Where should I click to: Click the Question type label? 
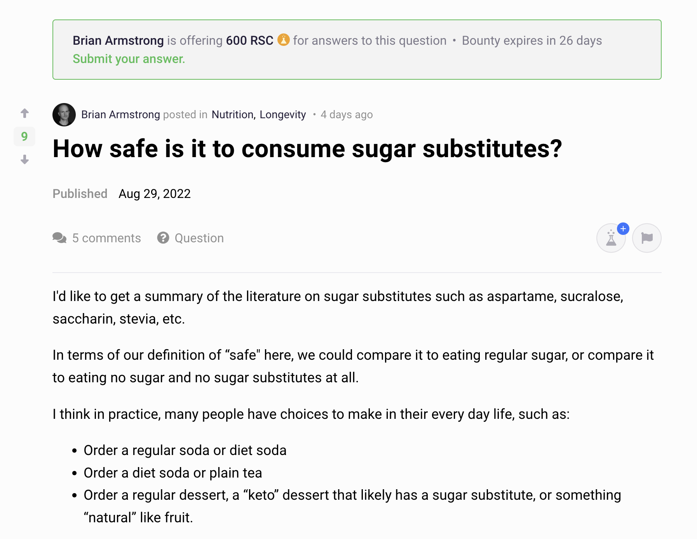click(199, 238)
